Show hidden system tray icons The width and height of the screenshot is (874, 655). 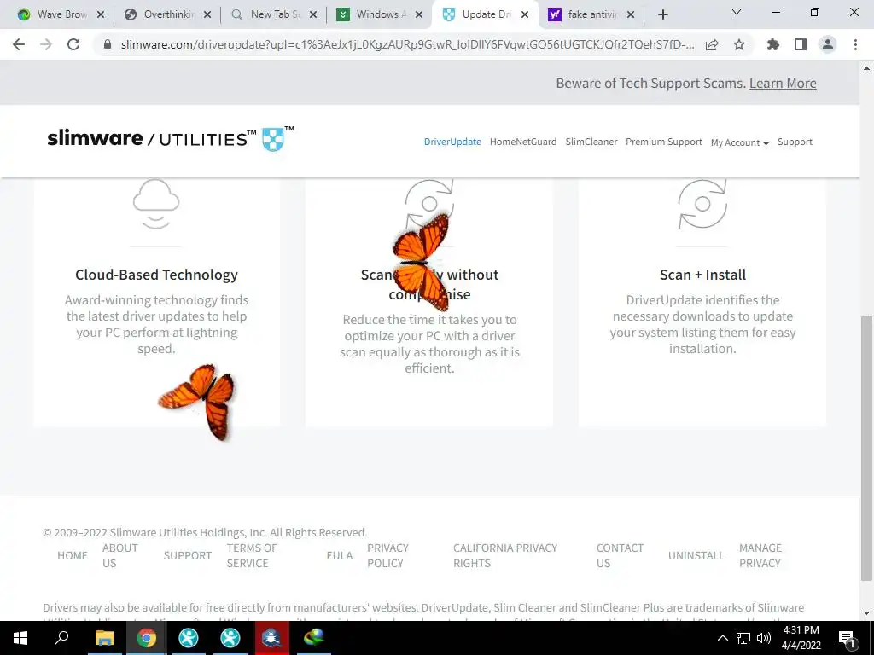pos(722,638)
